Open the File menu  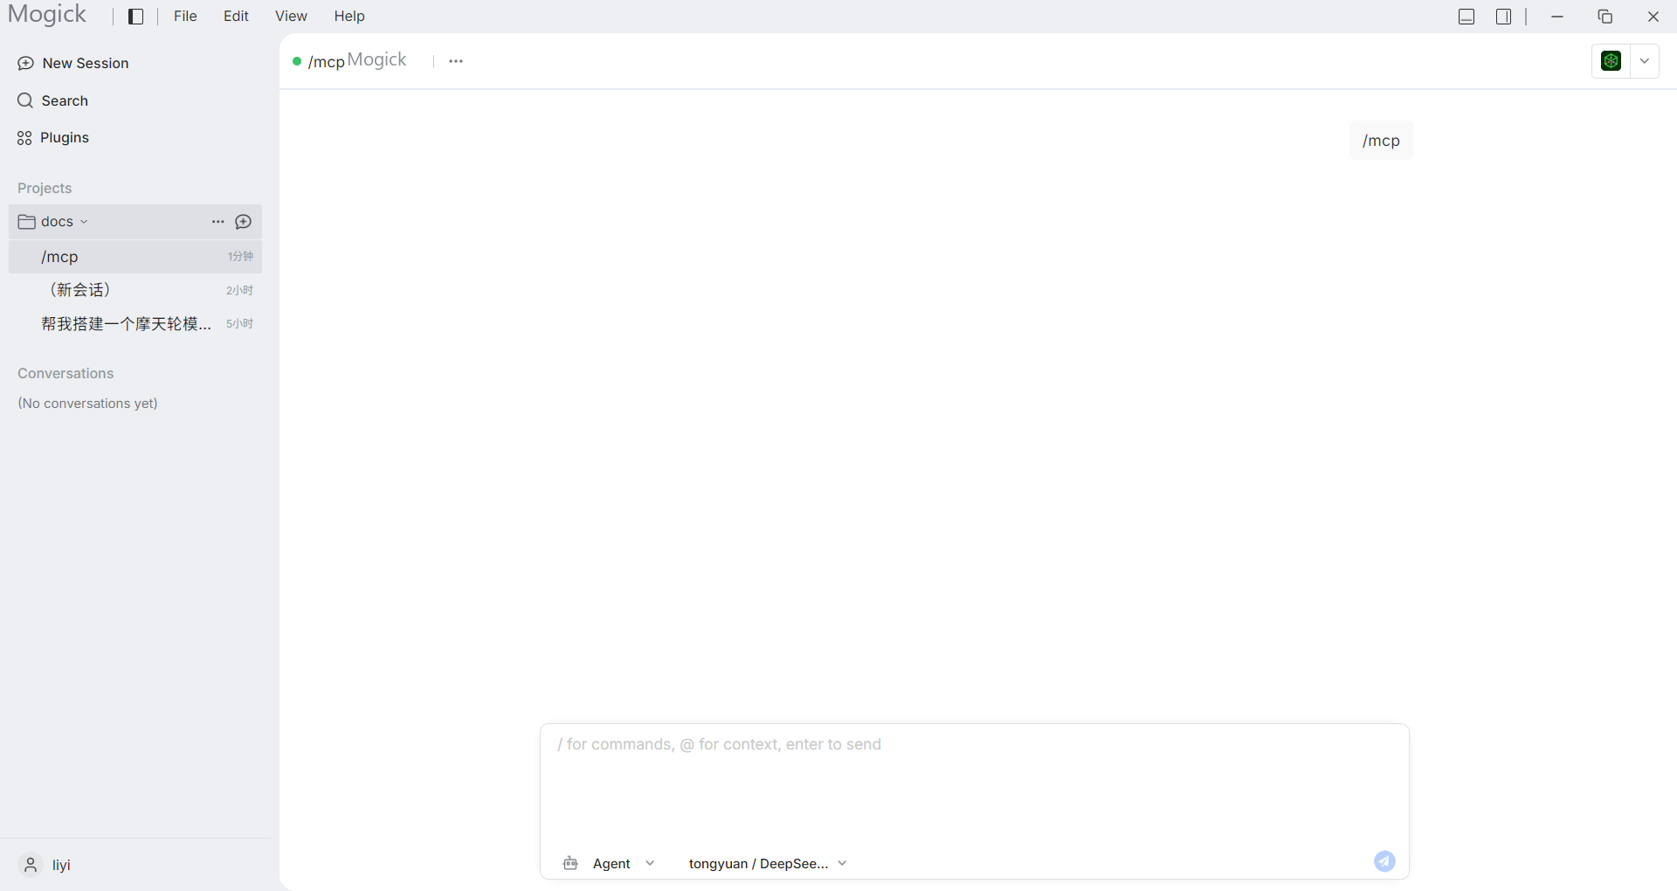point(185,17)
